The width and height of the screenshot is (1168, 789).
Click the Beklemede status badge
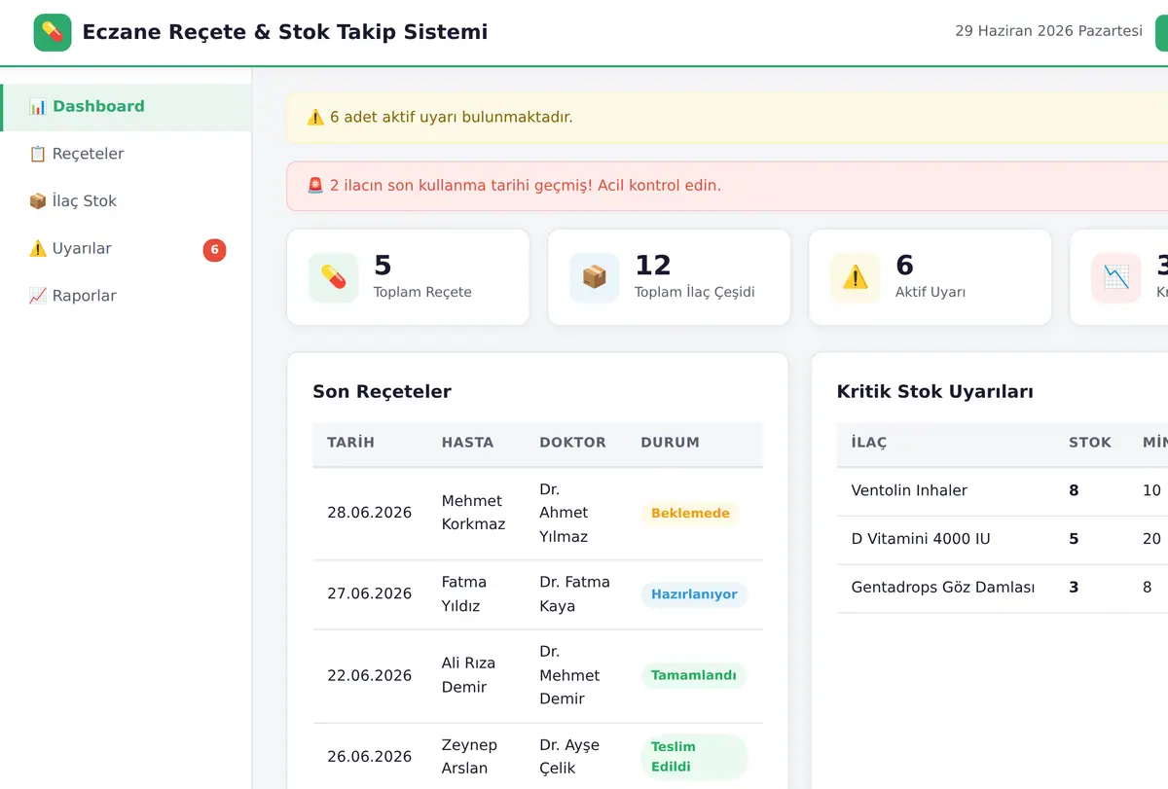[690, 514]
